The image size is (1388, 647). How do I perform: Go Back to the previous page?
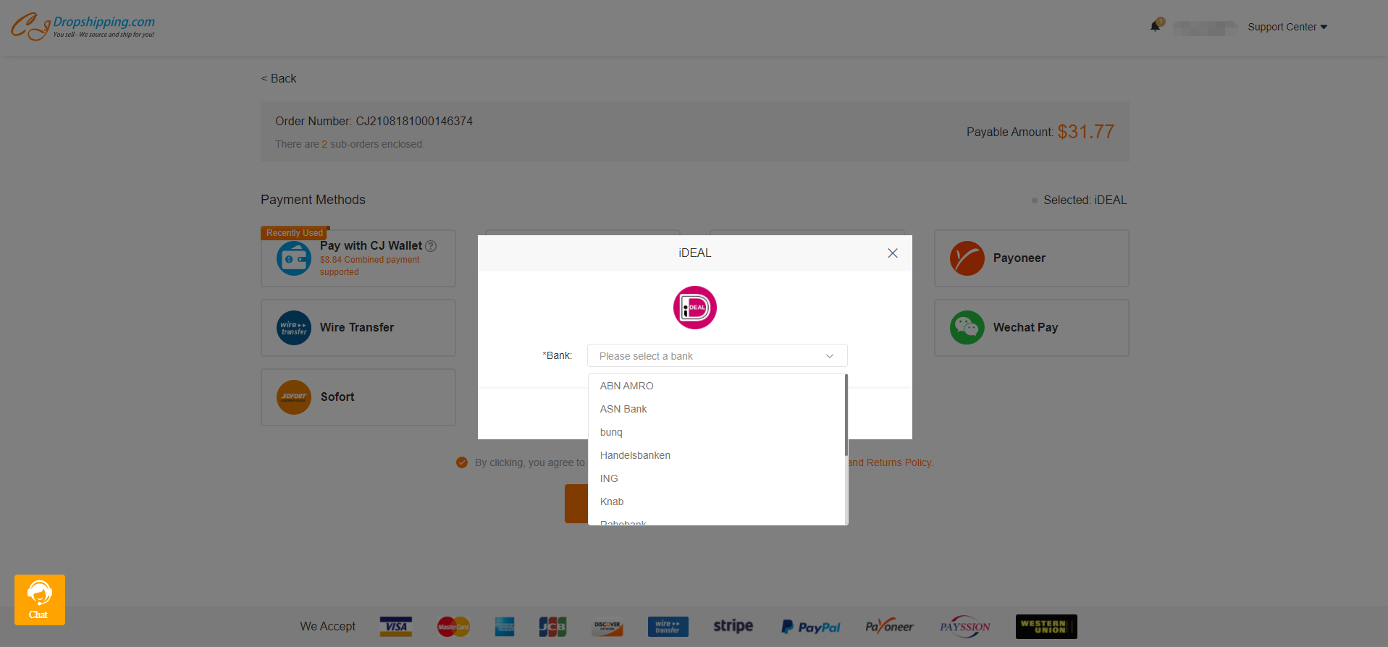coord(279,78)
